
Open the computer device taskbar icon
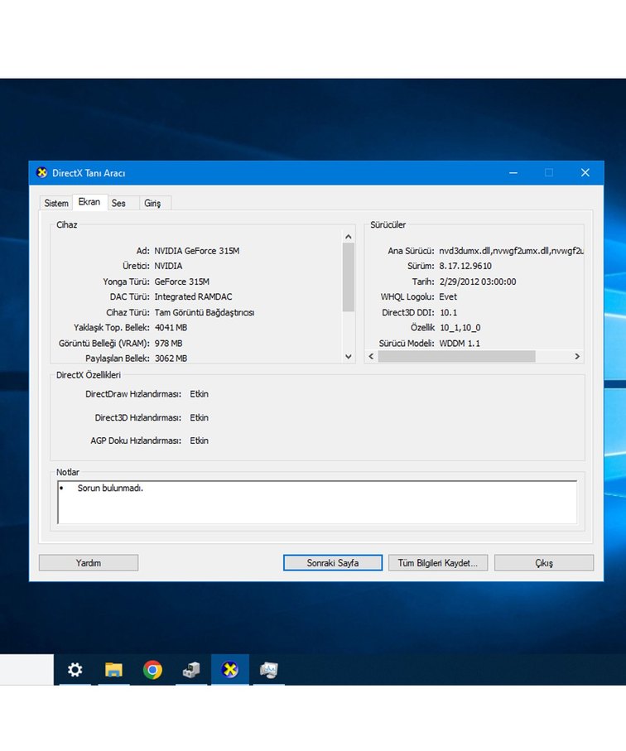191,669
